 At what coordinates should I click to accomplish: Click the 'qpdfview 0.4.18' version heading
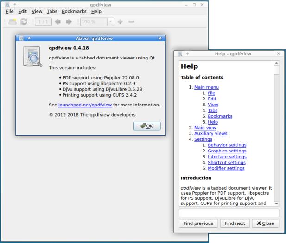(x=69, y=48)
